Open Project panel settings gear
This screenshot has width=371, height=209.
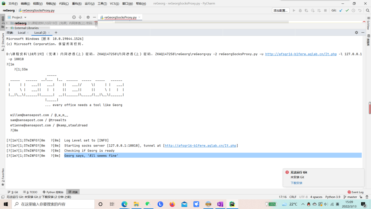(x=88, y=17)
